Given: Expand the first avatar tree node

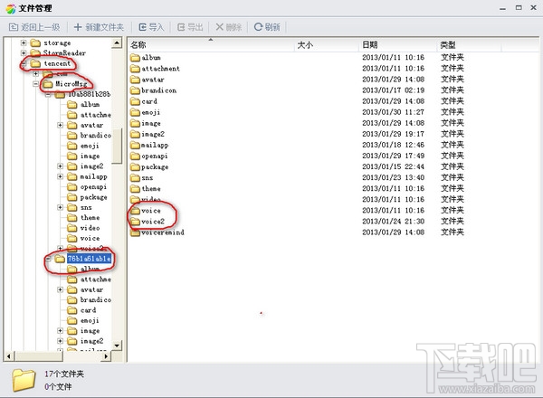Looking at the screenshot, I should [61, 125].
